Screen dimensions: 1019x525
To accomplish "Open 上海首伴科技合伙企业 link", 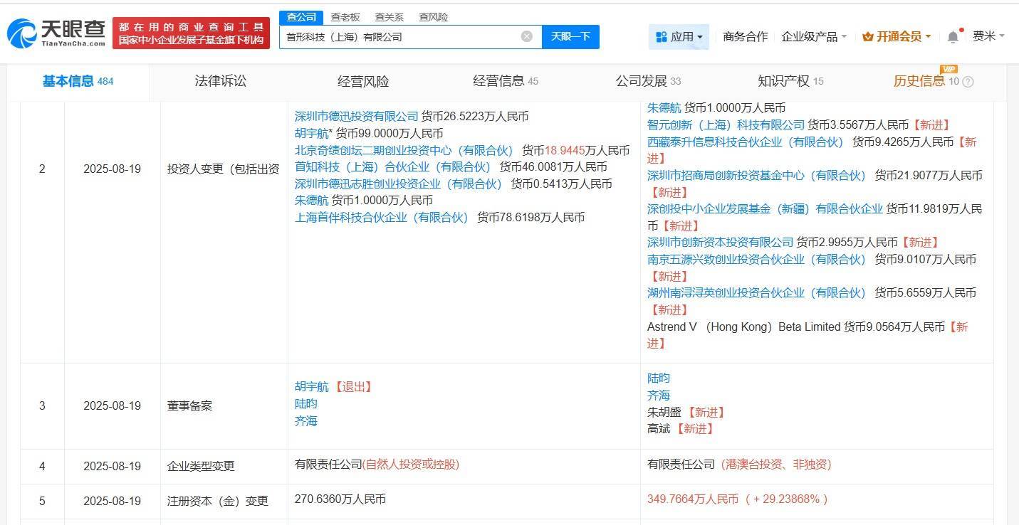I will point(382,218).
